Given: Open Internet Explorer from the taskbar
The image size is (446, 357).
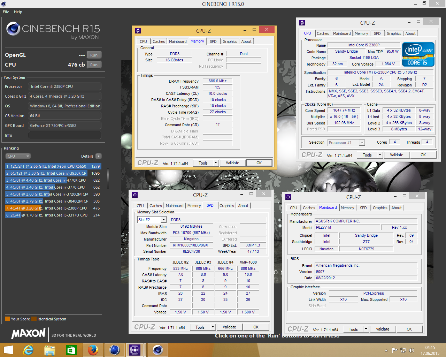Looking at the screenshot, I should point(28,350).
